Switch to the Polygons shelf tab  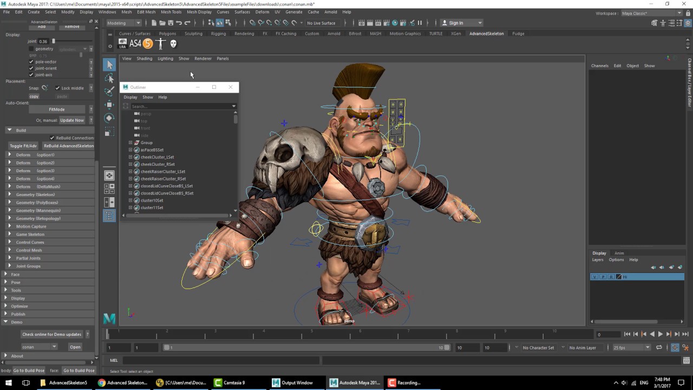(x=167, y=34)
